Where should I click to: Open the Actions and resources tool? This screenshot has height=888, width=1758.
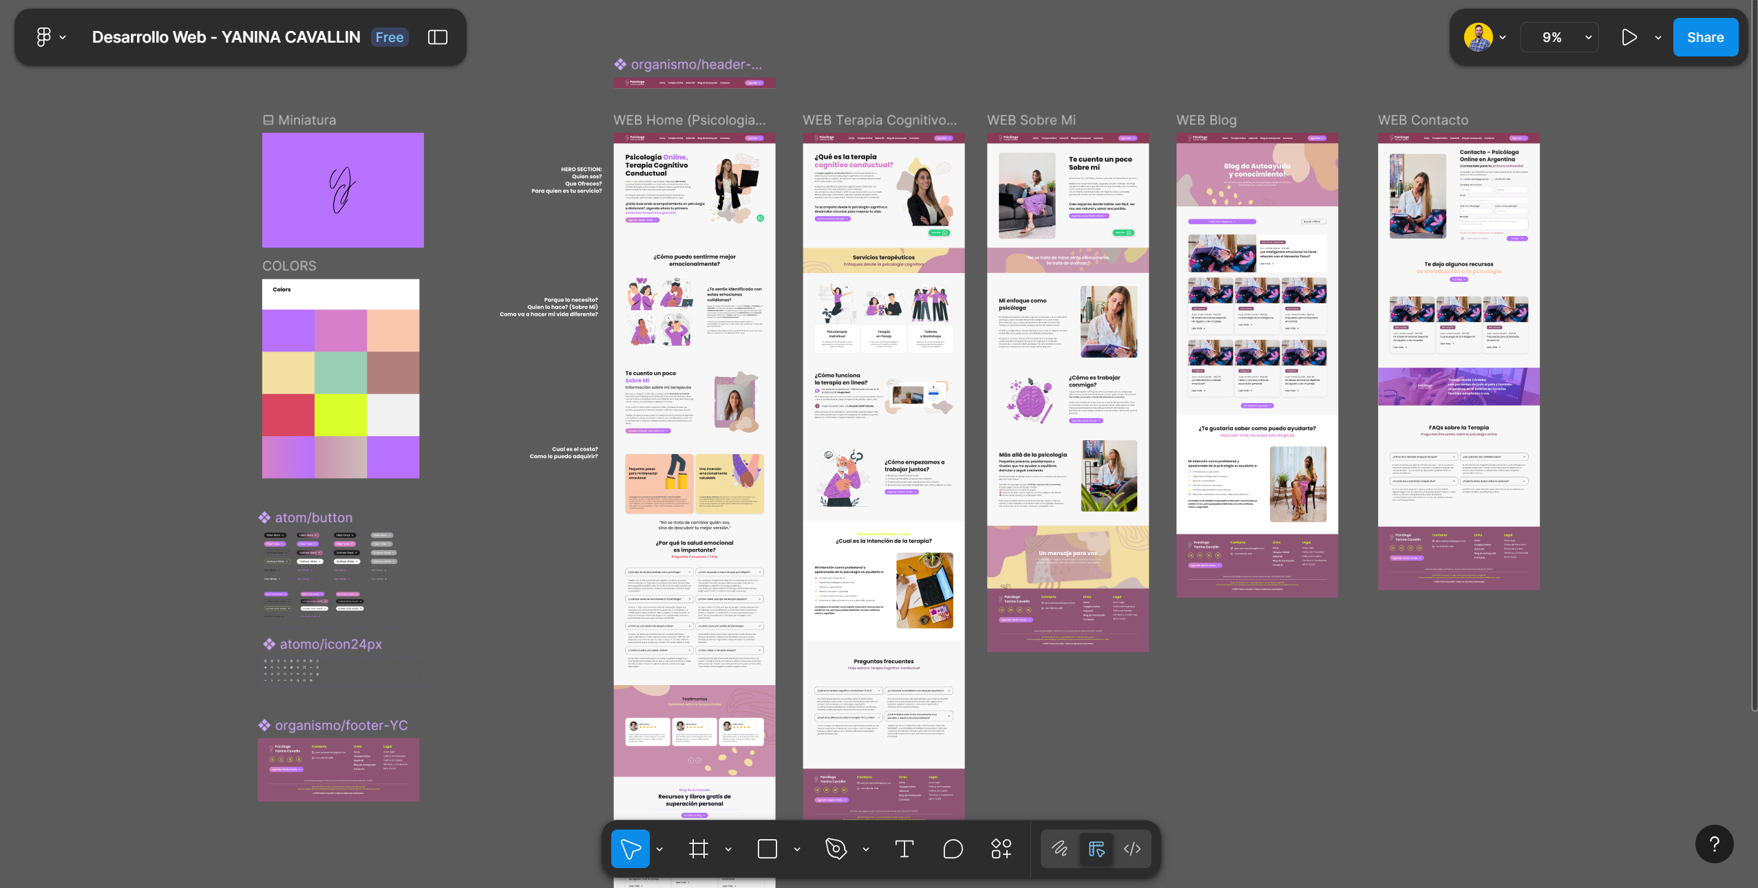point(1001,849)
